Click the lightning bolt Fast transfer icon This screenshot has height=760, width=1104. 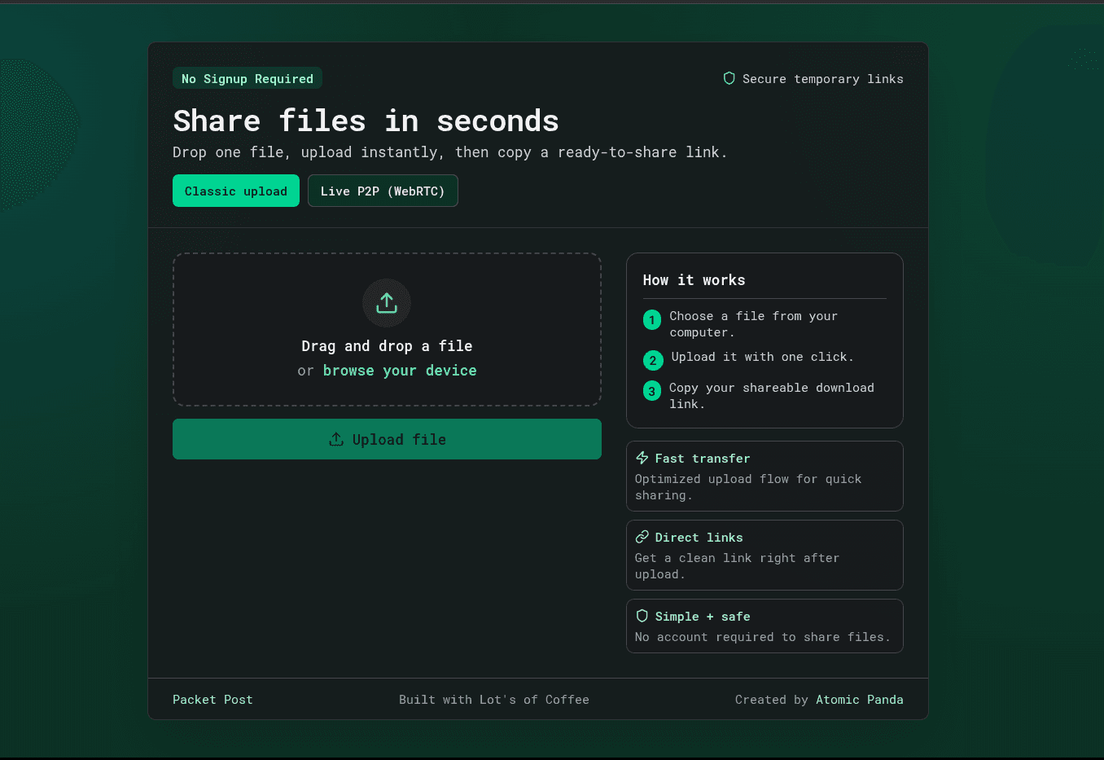click(642, 458)
